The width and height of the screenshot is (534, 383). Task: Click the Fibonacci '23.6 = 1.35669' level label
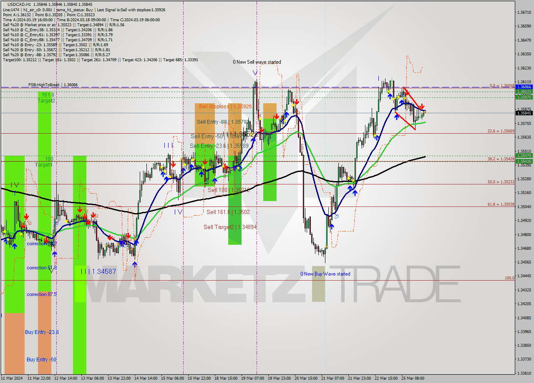point(501,131)
